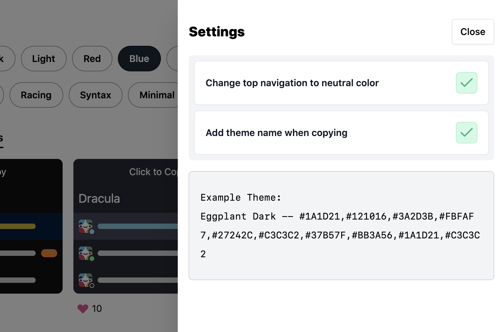The width and height of the screenshot is (503, 332).
Task: Click the second Dracula avatar with green status
Action: click(x=86, y=253)
